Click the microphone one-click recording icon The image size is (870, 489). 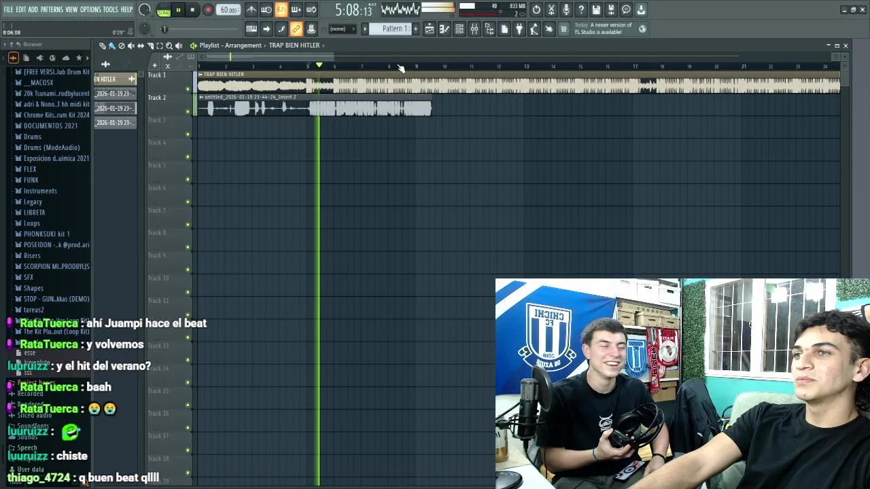[566, 10]
